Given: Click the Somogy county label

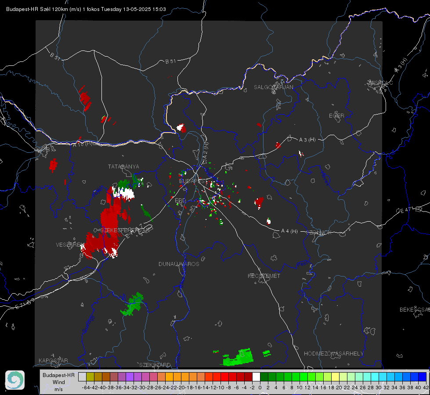Looking at the screenshot, I should click(88, 324).
